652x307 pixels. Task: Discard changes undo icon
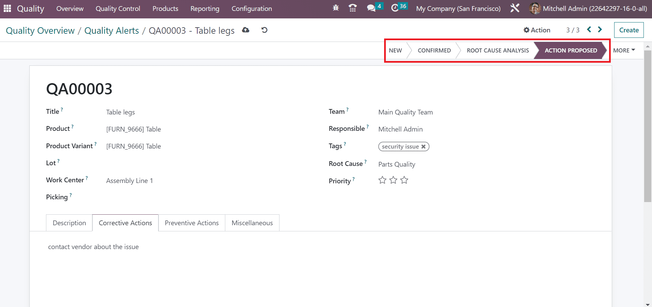[264, 30]
